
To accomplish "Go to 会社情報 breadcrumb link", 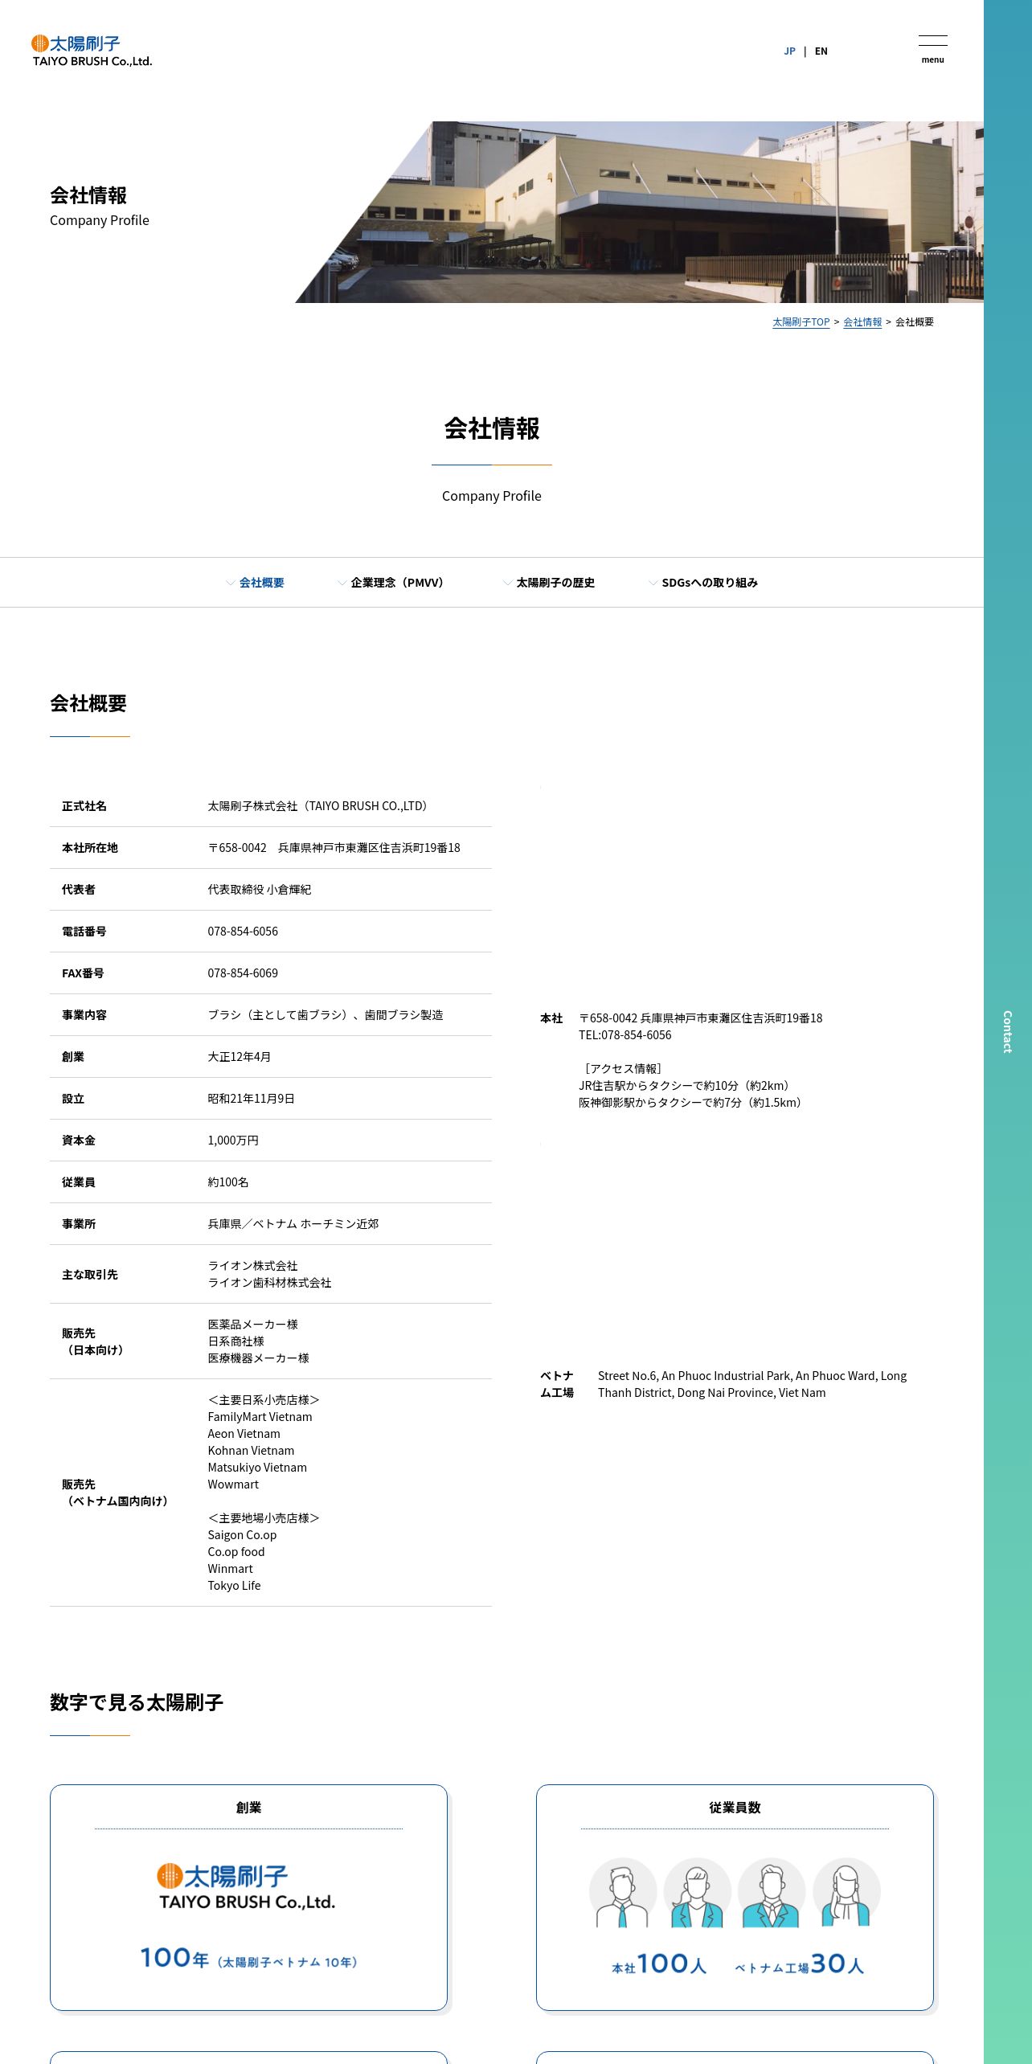I will 862,321.
